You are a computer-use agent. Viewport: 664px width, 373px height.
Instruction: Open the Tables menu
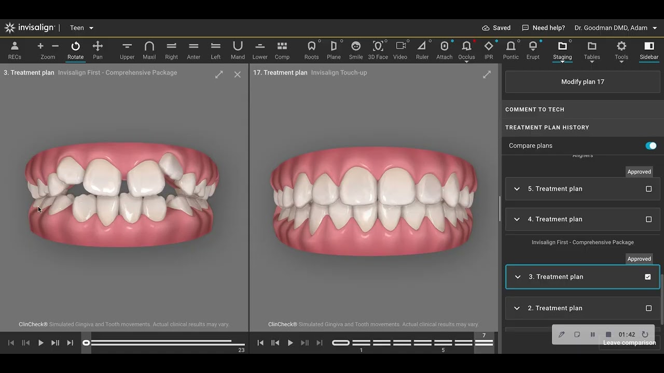pyautogui.click(x=592, y=50)
